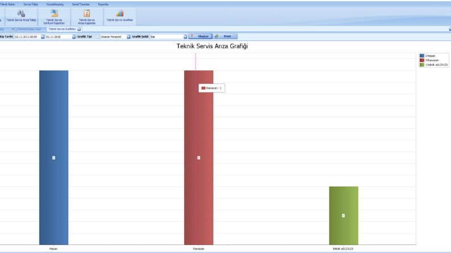Switch to RP_pTeknikArizalar.repx tab
This screenshot has width=451, height=253.
pyautogui.click(x=26, y=29)
